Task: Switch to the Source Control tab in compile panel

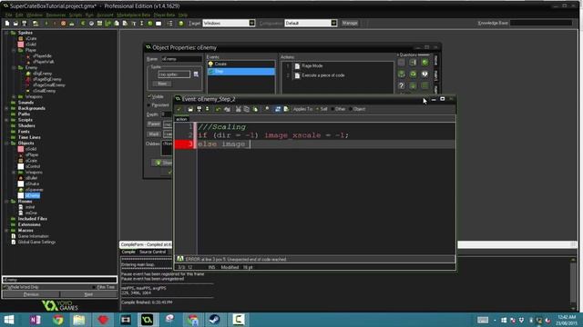Action: [152, 252]
